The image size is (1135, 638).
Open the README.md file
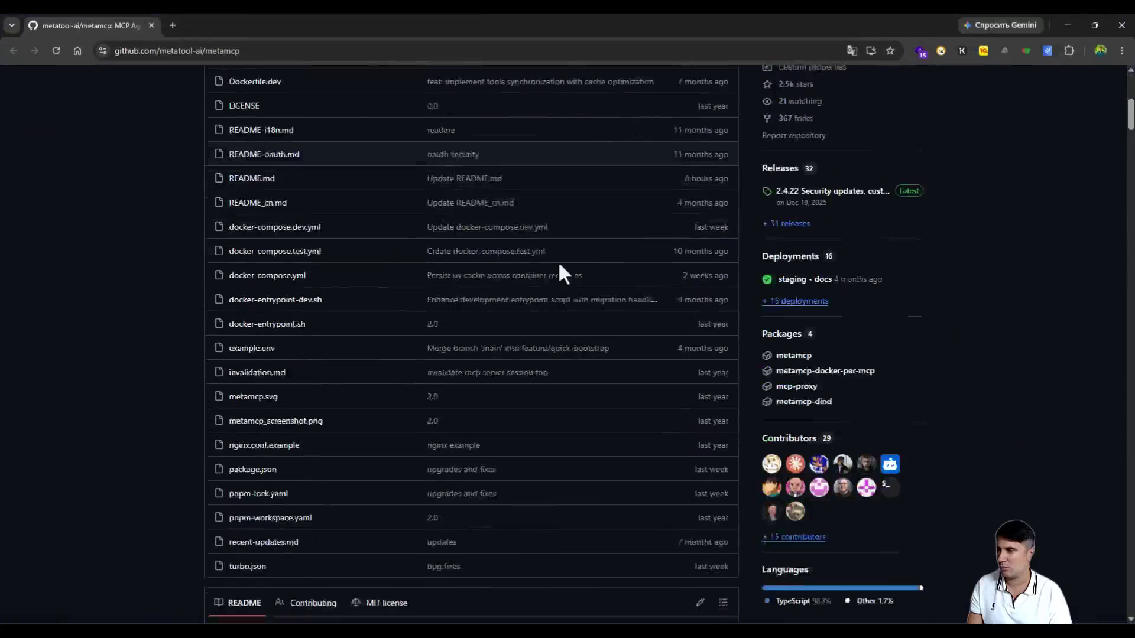[252, 178]
